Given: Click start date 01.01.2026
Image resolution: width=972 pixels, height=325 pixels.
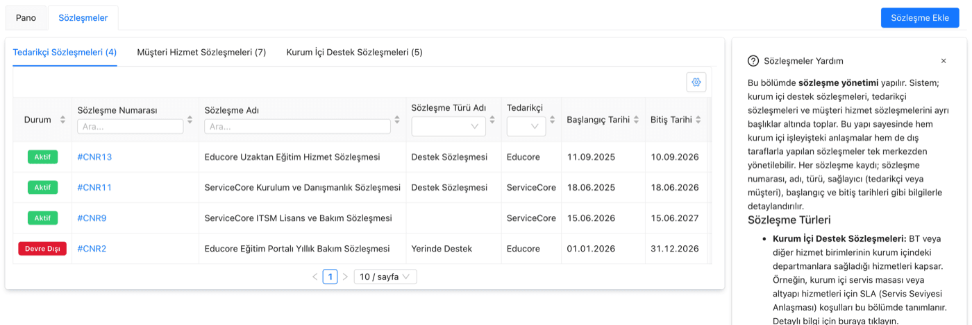Looking at the screenshot, I should [591, 249].
